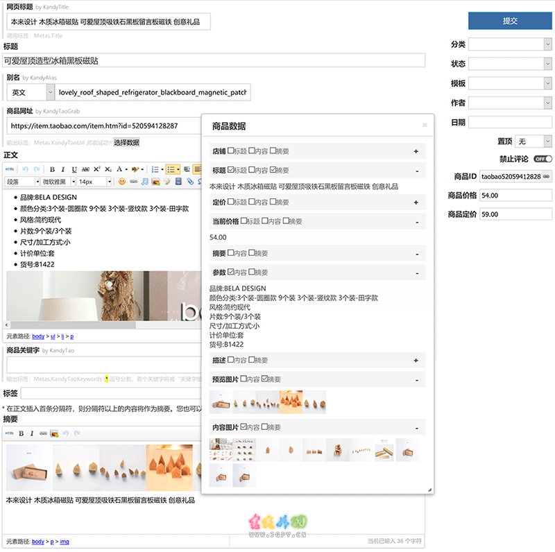This screenshot has width=555, height=552.
Task: Open alias language dropdown showing 英文
Action: click(x=31, y=92)
